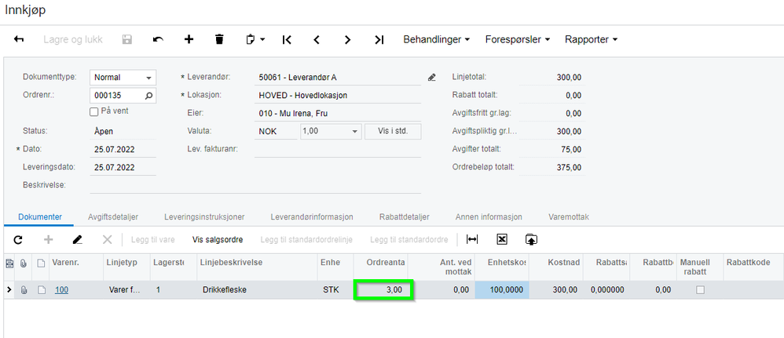This screenshot has width=784, height=338.
Task: Tick the På vent checkbox
Action: (93, 112)
